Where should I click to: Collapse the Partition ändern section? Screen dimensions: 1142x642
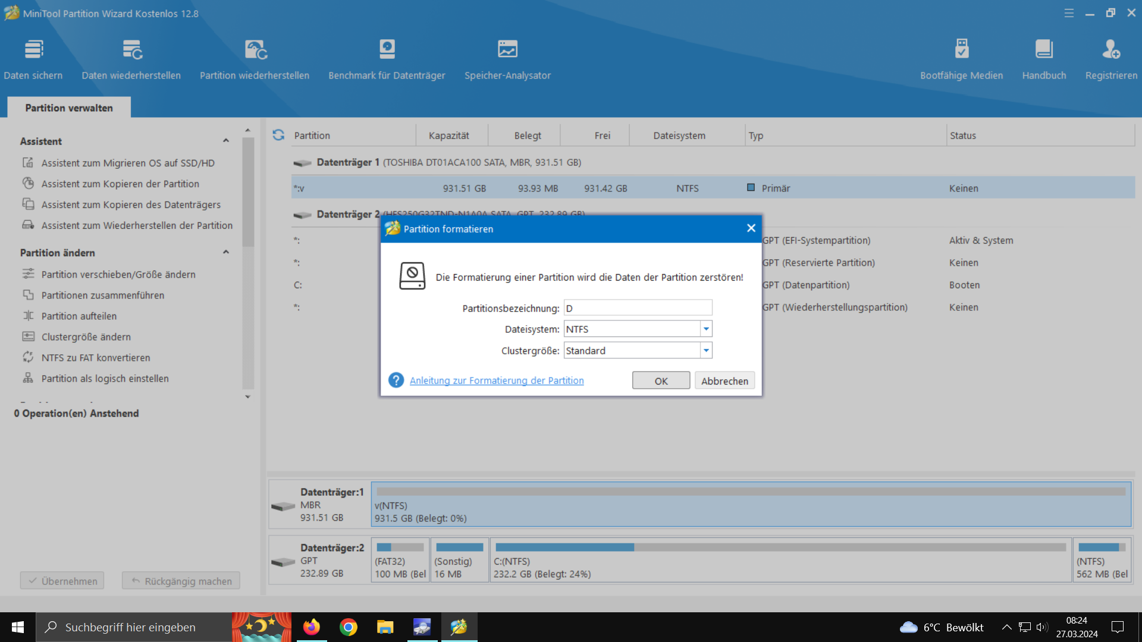tap(226, 252)
